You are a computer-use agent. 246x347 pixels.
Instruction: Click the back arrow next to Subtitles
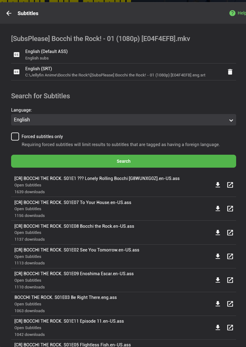[x=9, y=13]
